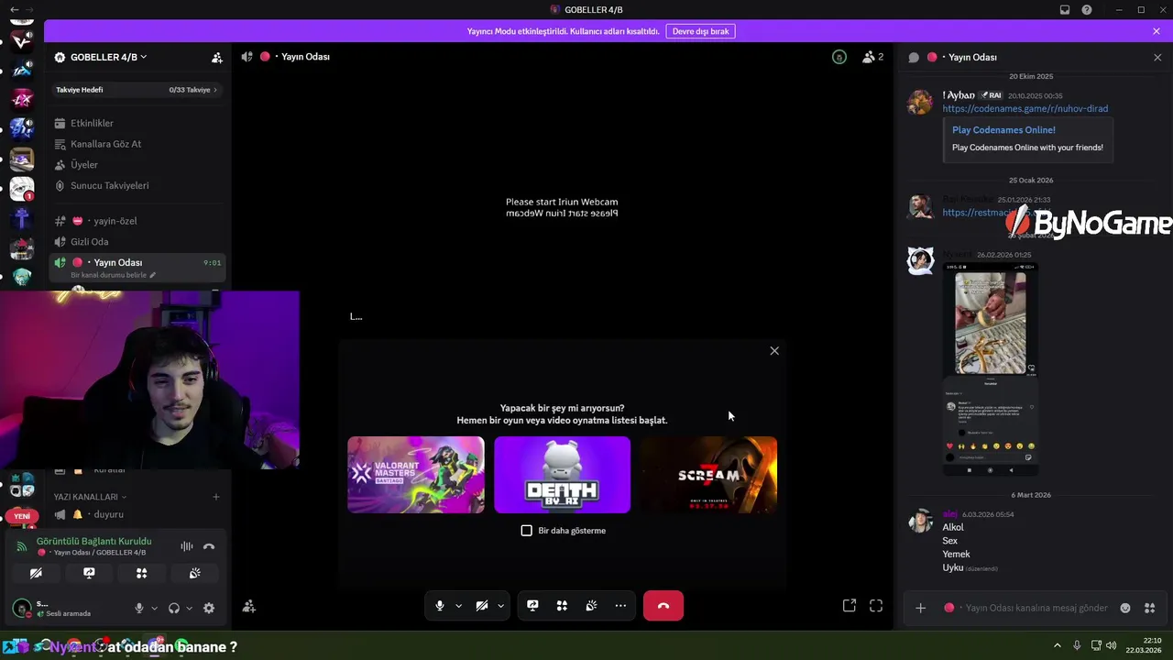
Task: Click add-people icon beside the user panel
Action: (x=249, y=606)
